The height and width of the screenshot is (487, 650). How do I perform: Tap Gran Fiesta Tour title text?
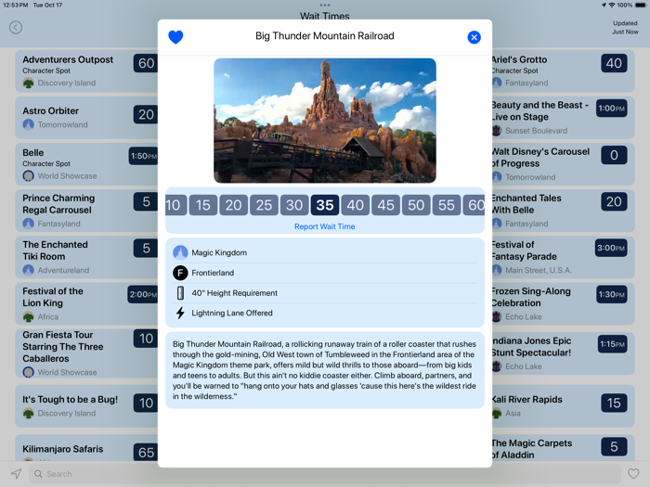click(x=63, y=347)
